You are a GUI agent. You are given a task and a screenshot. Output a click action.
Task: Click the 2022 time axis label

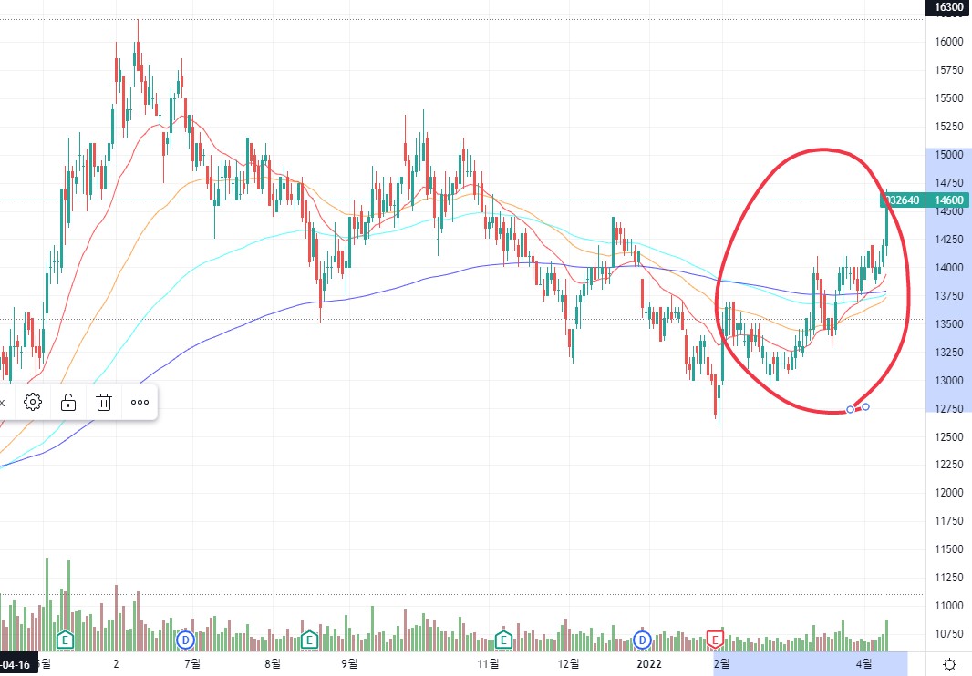pos(649,664)
